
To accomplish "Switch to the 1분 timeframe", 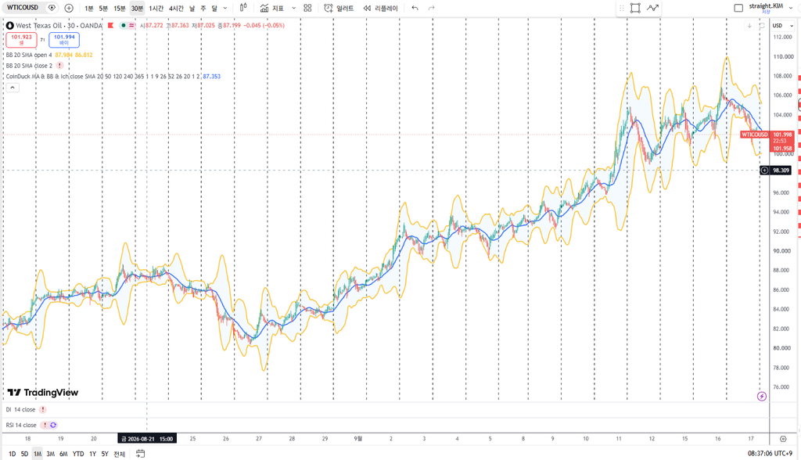I will tap(89, 8).
